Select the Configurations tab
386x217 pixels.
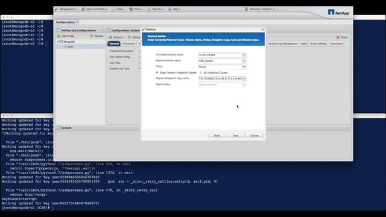pyautogui.click(x=65, y=22)
